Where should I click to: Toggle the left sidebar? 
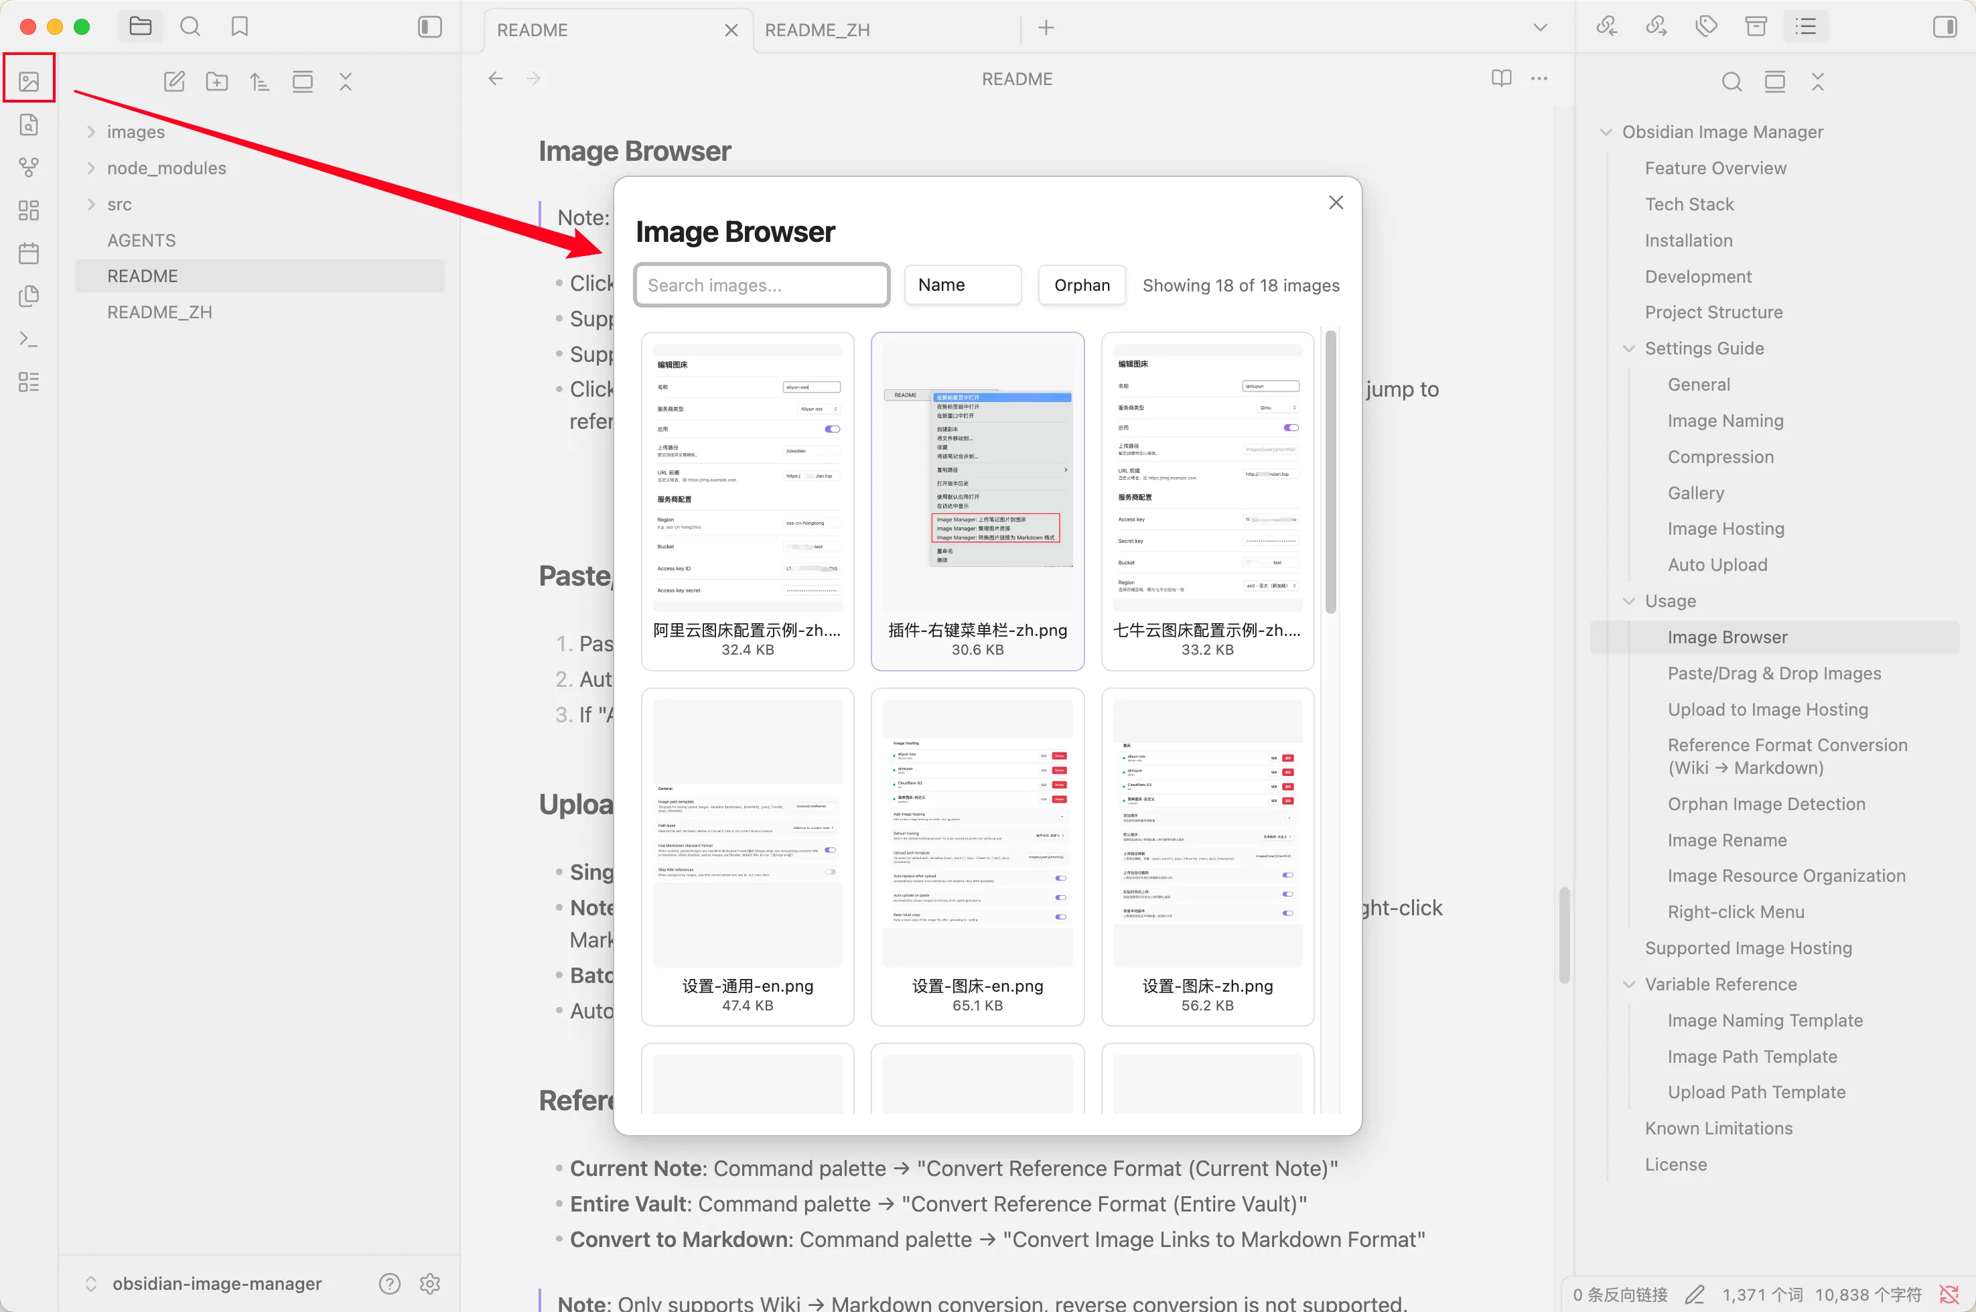pos(430,27)
